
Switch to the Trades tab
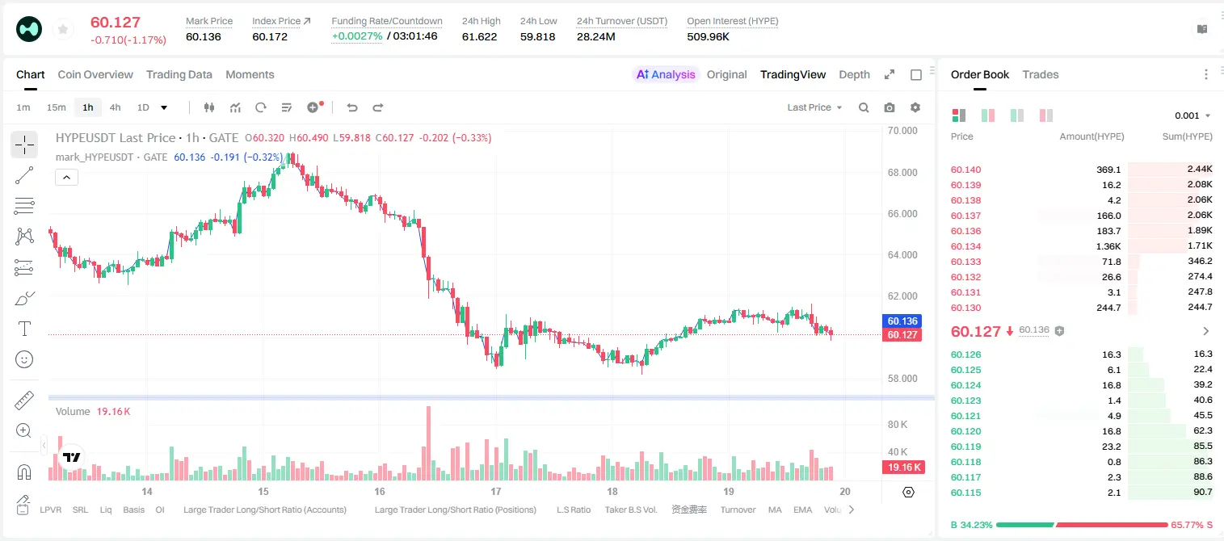pyautogui.click(x=1040, y=74)
